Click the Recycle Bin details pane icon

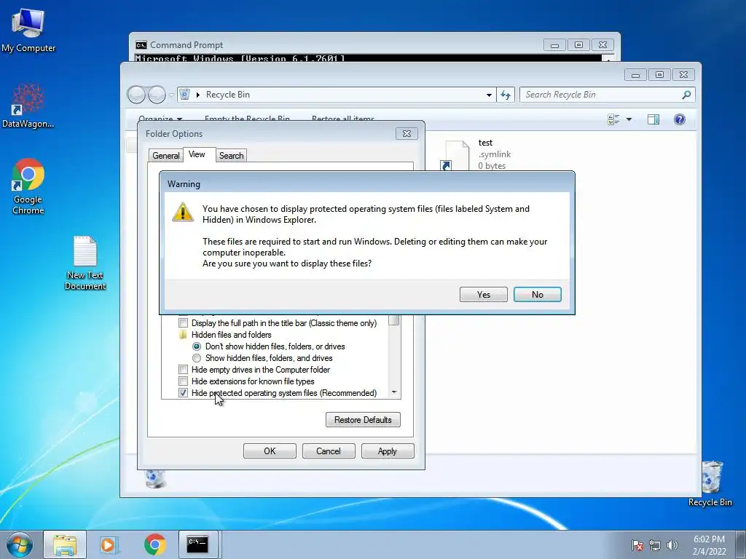tap(155, 478)
